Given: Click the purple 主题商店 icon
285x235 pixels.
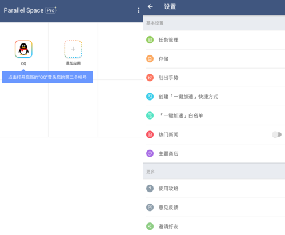Looking at the screenshot, I should pyautogui.click(x=150, y=153).
